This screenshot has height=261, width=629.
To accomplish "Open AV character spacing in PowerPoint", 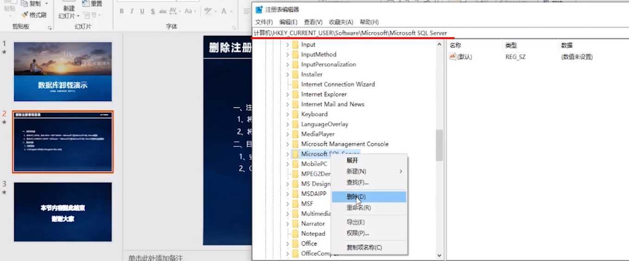I will pos(175,11).
